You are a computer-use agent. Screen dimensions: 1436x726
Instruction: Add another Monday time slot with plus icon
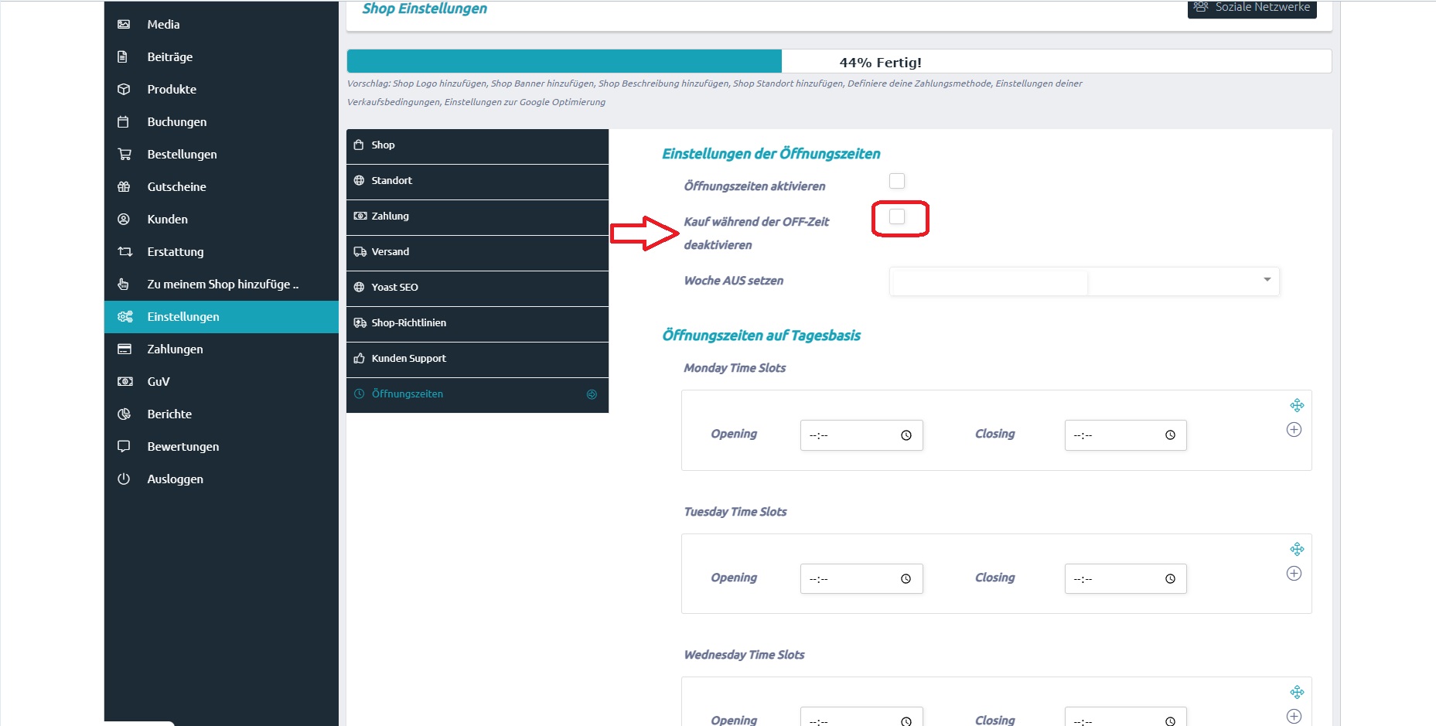pyautogui.click(x=1294, y=429)
